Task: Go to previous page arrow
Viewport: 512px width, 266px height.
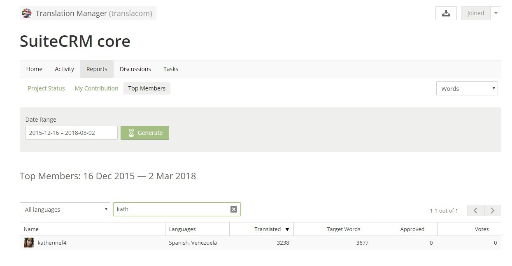Action: point(475,210)
